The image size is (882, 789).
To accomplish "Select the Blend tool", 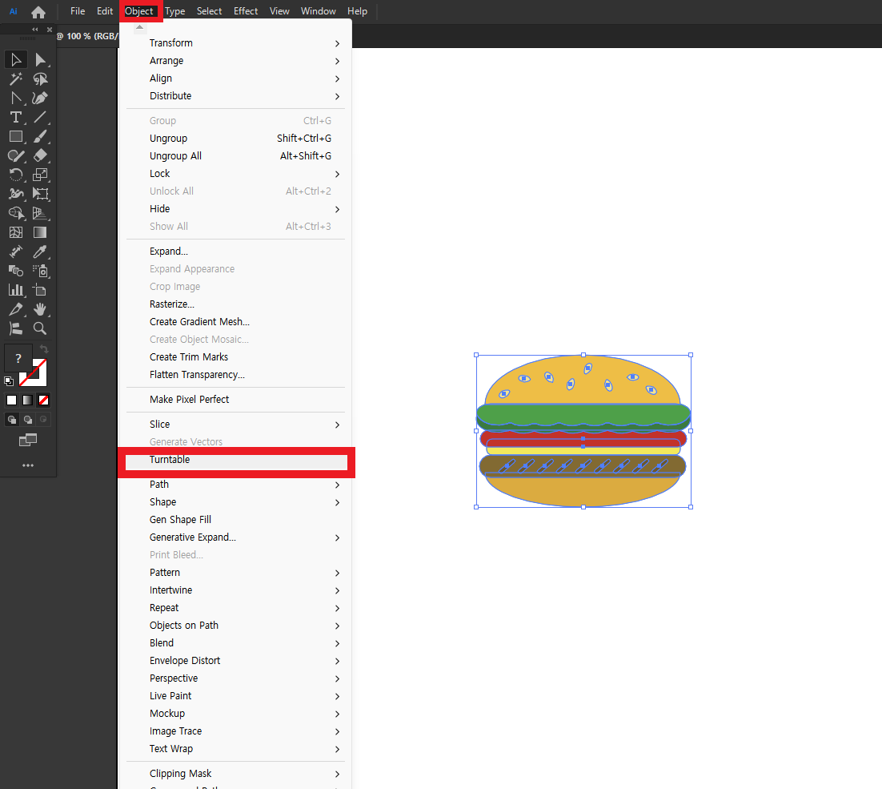I will pos(16,271).
